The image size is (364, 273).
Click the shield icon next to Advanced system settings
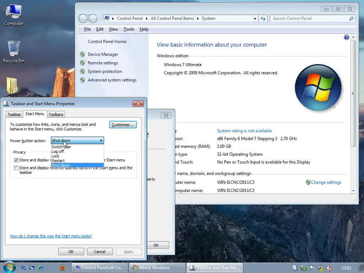coord(82,80)
